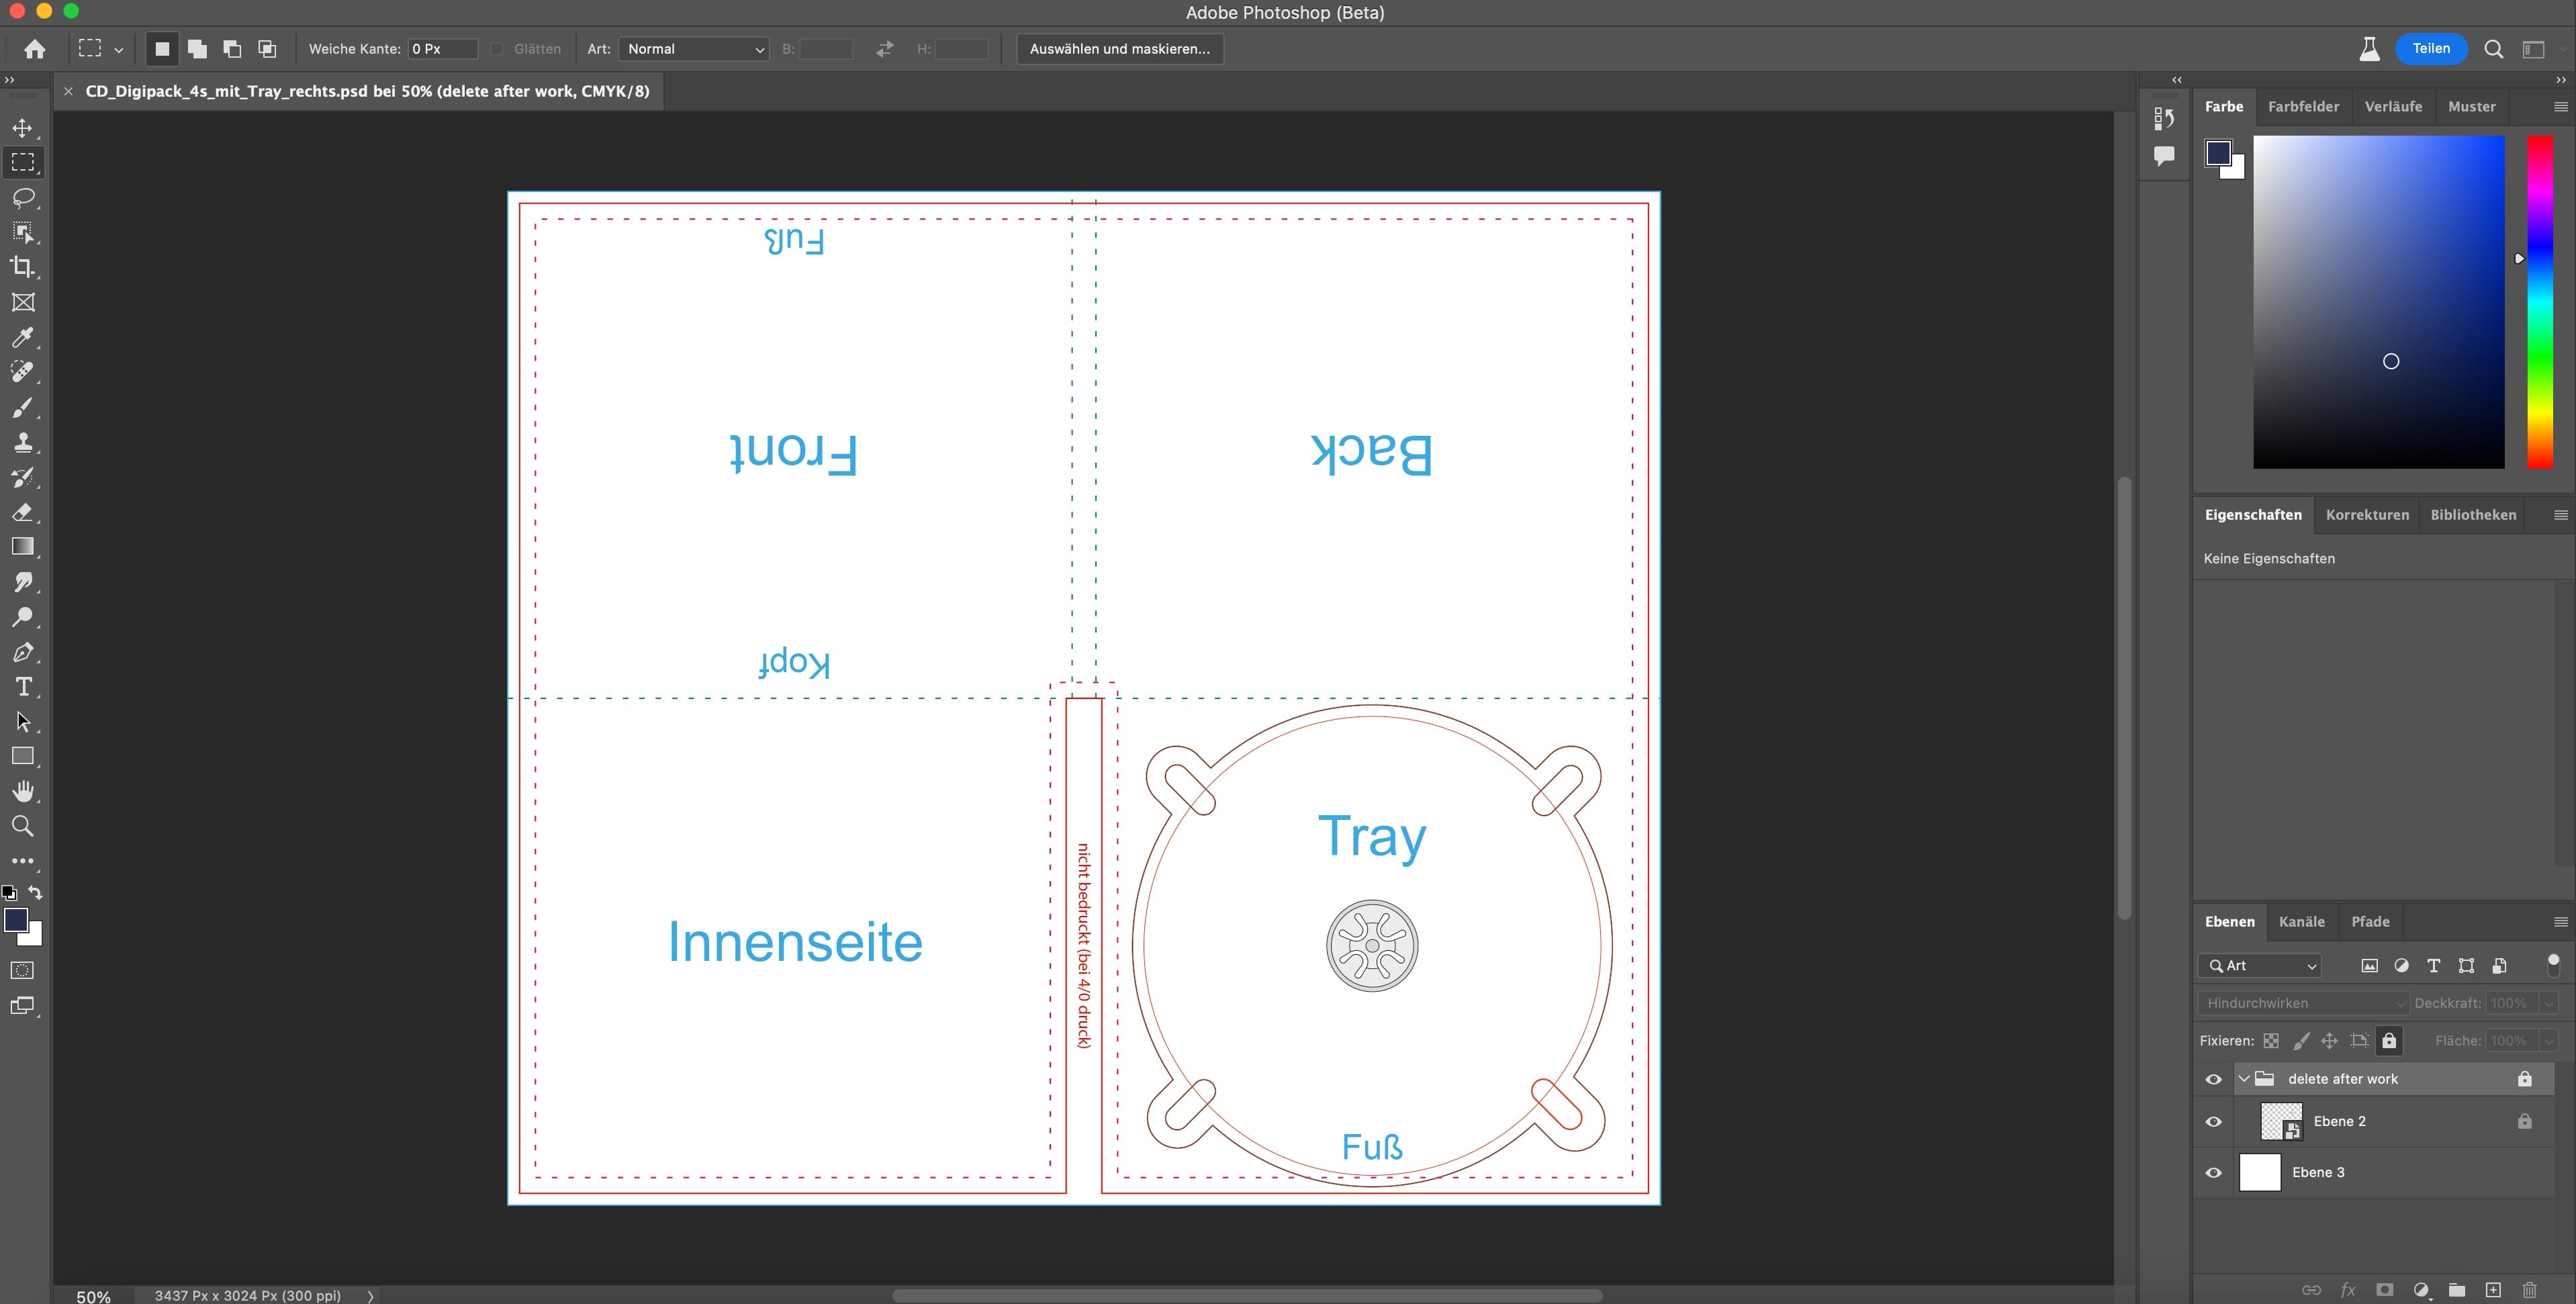
Task: Choose the Pen tool
Action: point(22,652)
